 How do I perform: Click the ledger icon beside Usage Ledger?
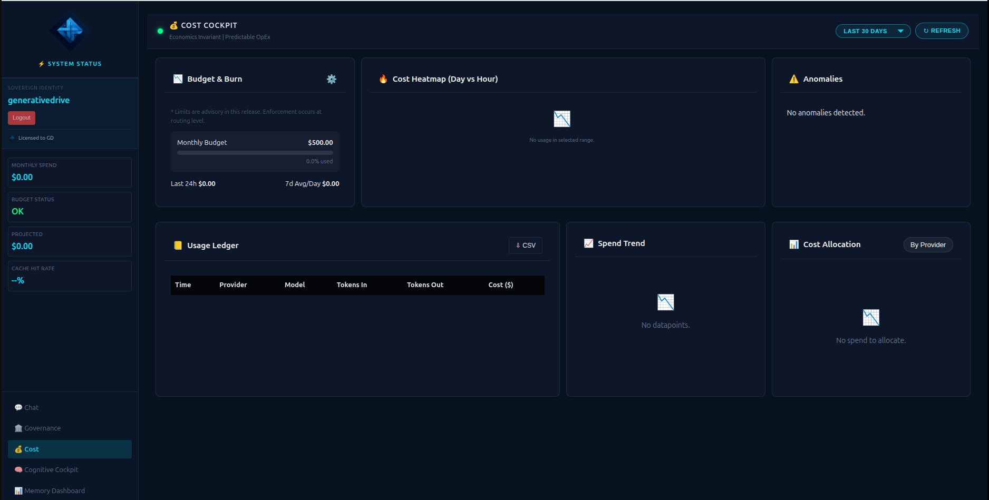(x=178, y=245)
